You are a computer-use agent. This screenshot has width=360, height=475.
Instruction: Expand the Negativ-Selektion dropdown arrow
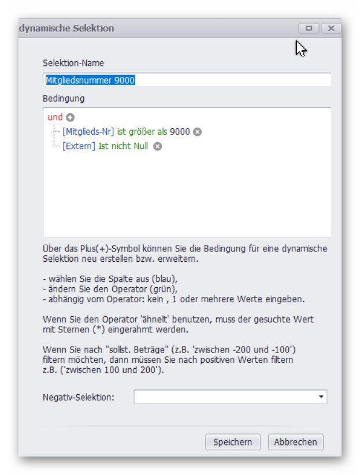[x=321, y=397]
